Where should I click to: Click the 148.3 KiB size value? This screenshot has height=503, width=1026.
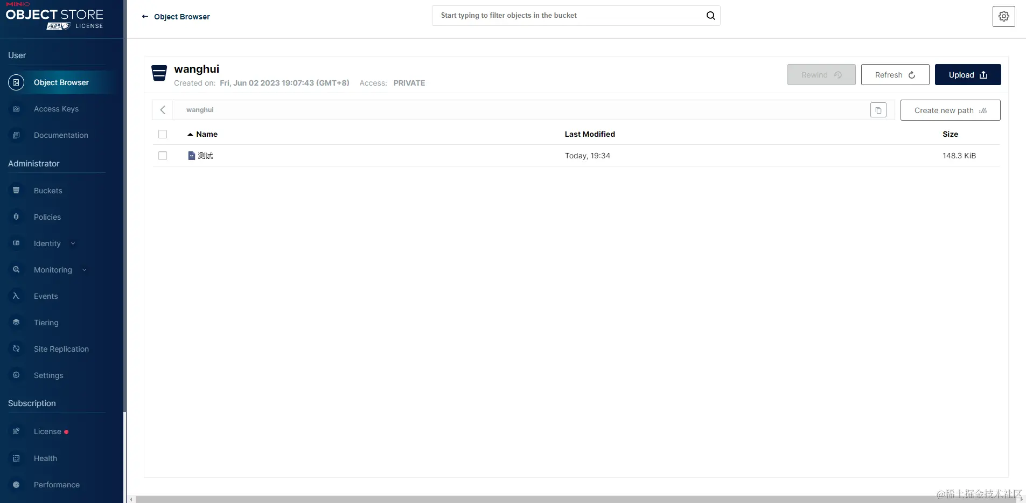[959, 156]
